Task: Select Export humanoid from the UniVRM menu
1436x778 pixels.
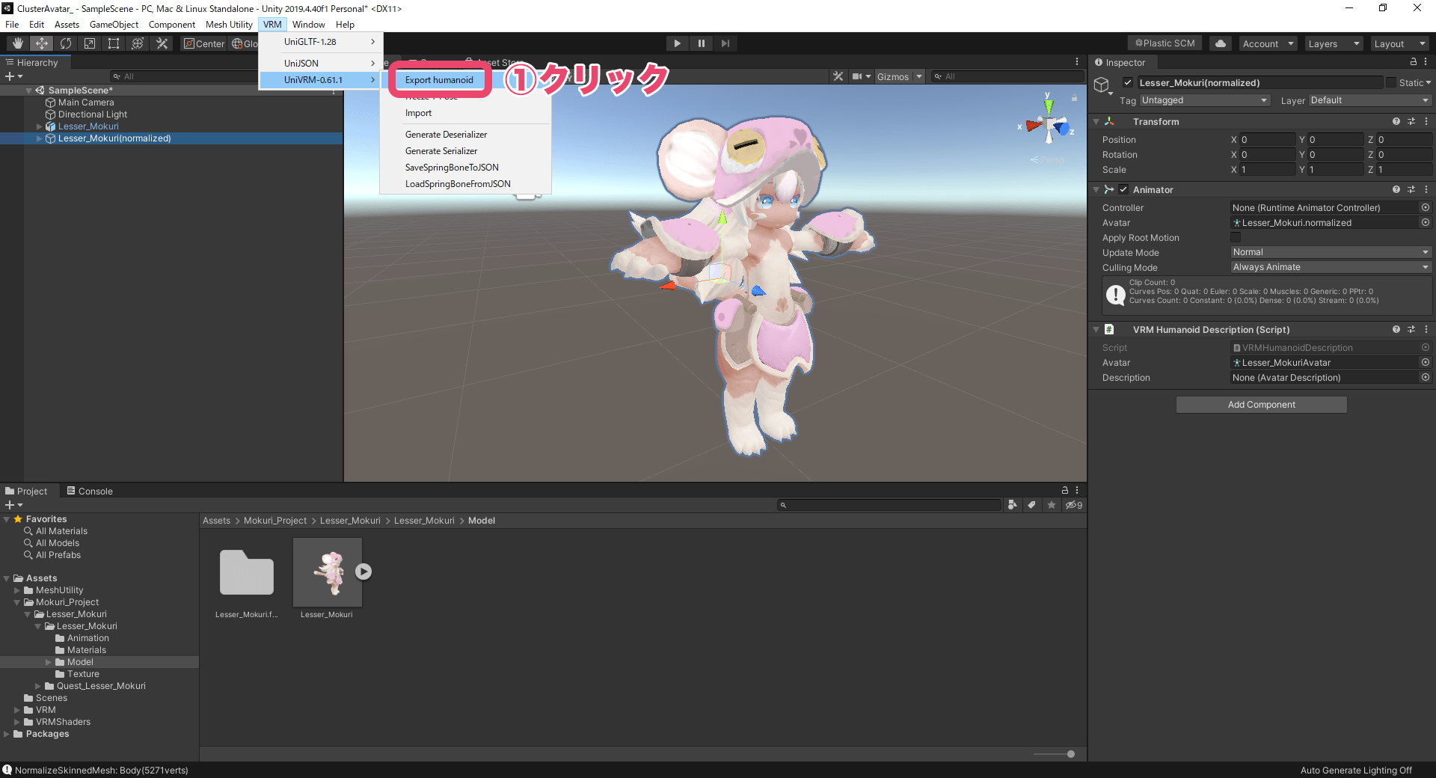Action: pyautogui.click(x=439, y=79)
